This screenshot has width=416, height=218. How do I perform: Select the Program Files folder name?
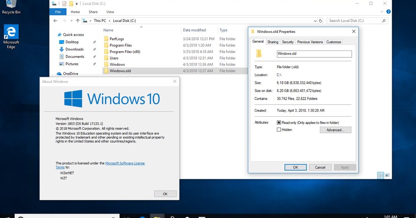[x=121, y=45]
